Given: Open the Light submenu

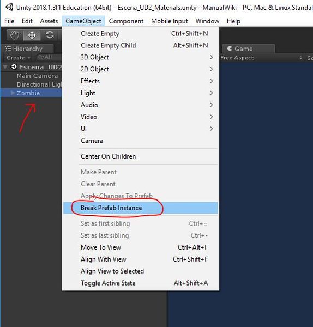Looking at the screenshot, I should point(141,93).
